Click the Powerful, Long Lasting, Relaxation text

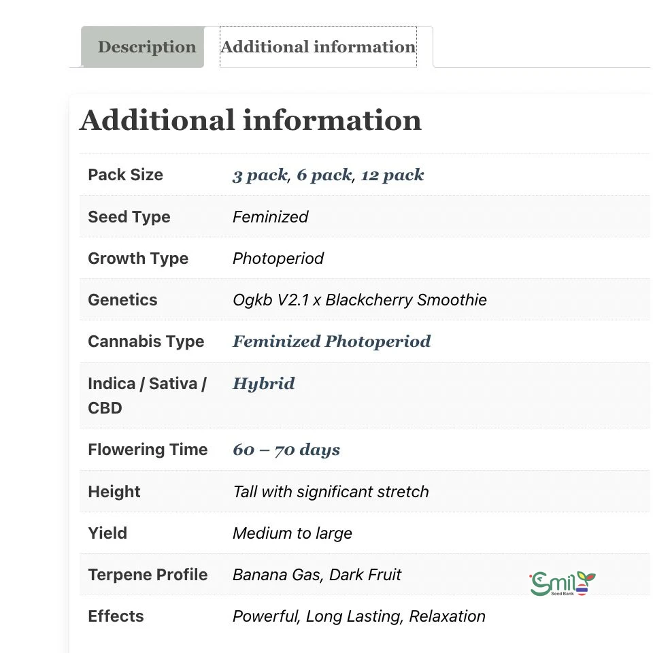[358, 616]
